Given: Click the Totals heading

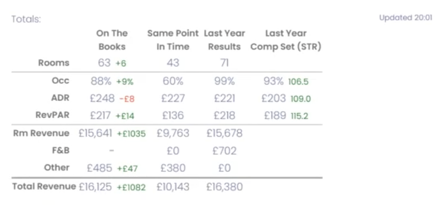Looking at the screenshot, I should pos(26,20).
